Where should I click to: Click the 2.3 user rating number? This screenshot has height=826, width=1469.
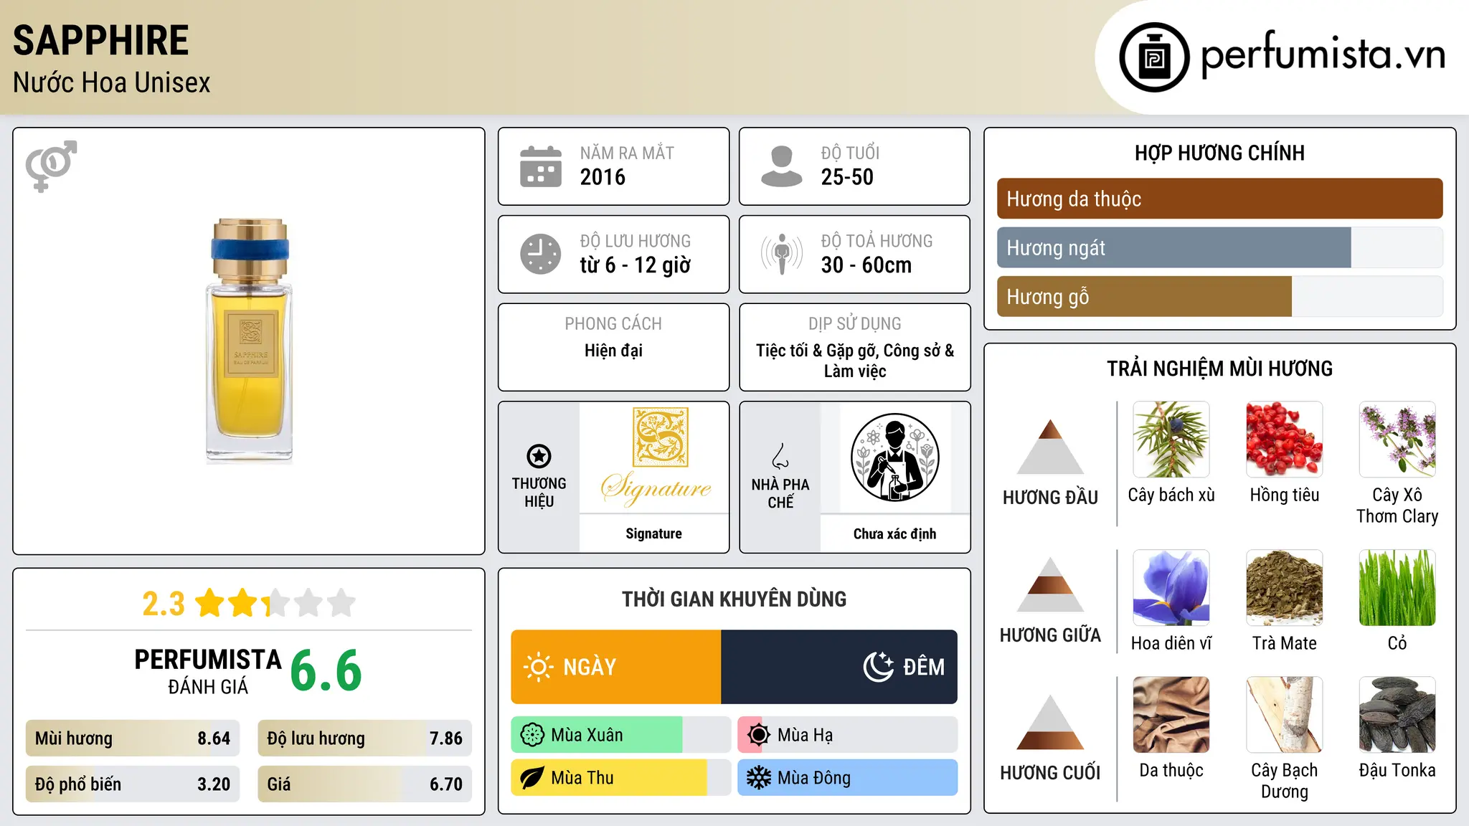tap(164, 604)
